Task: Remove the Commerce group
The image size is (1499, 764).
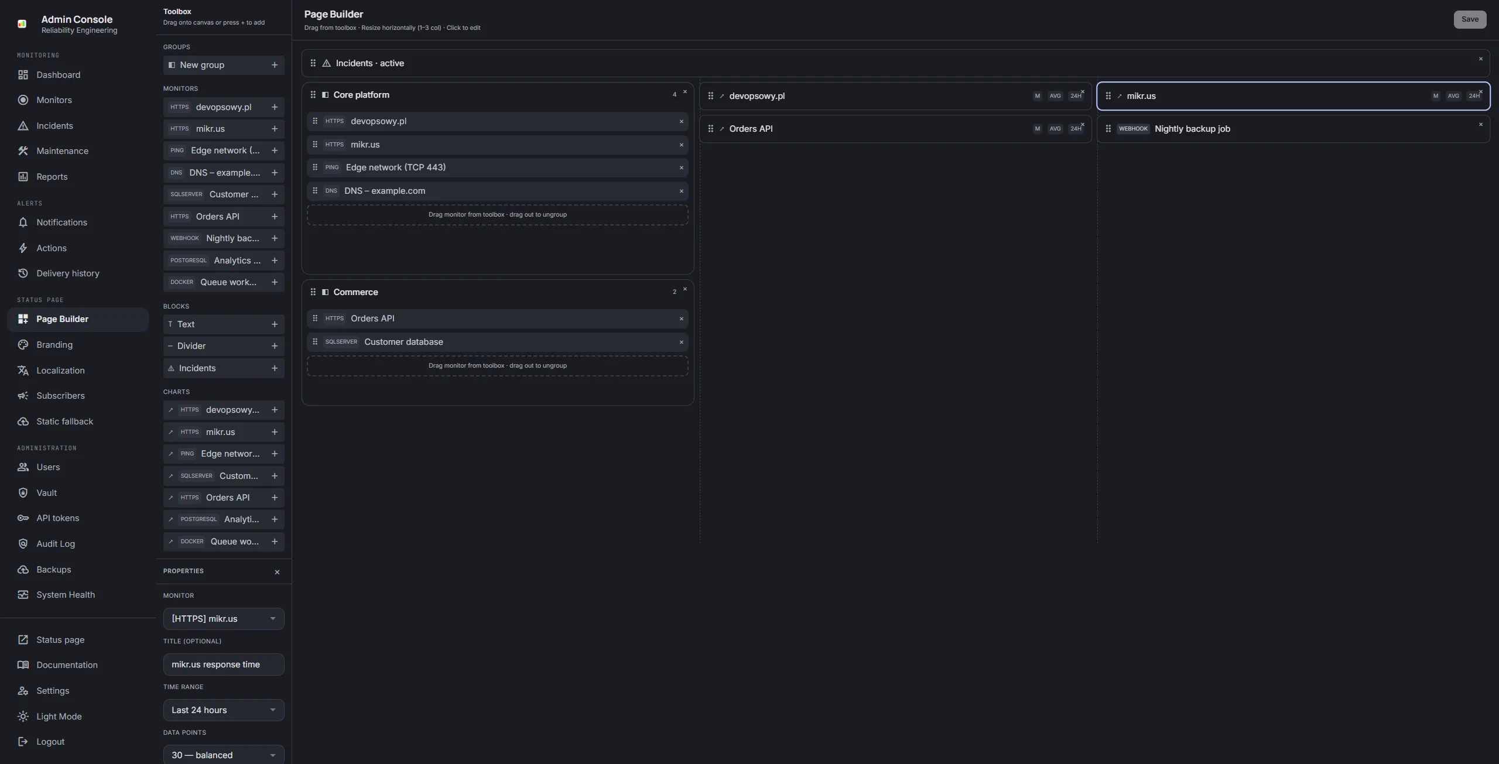Action: click(x=685, y=289)
